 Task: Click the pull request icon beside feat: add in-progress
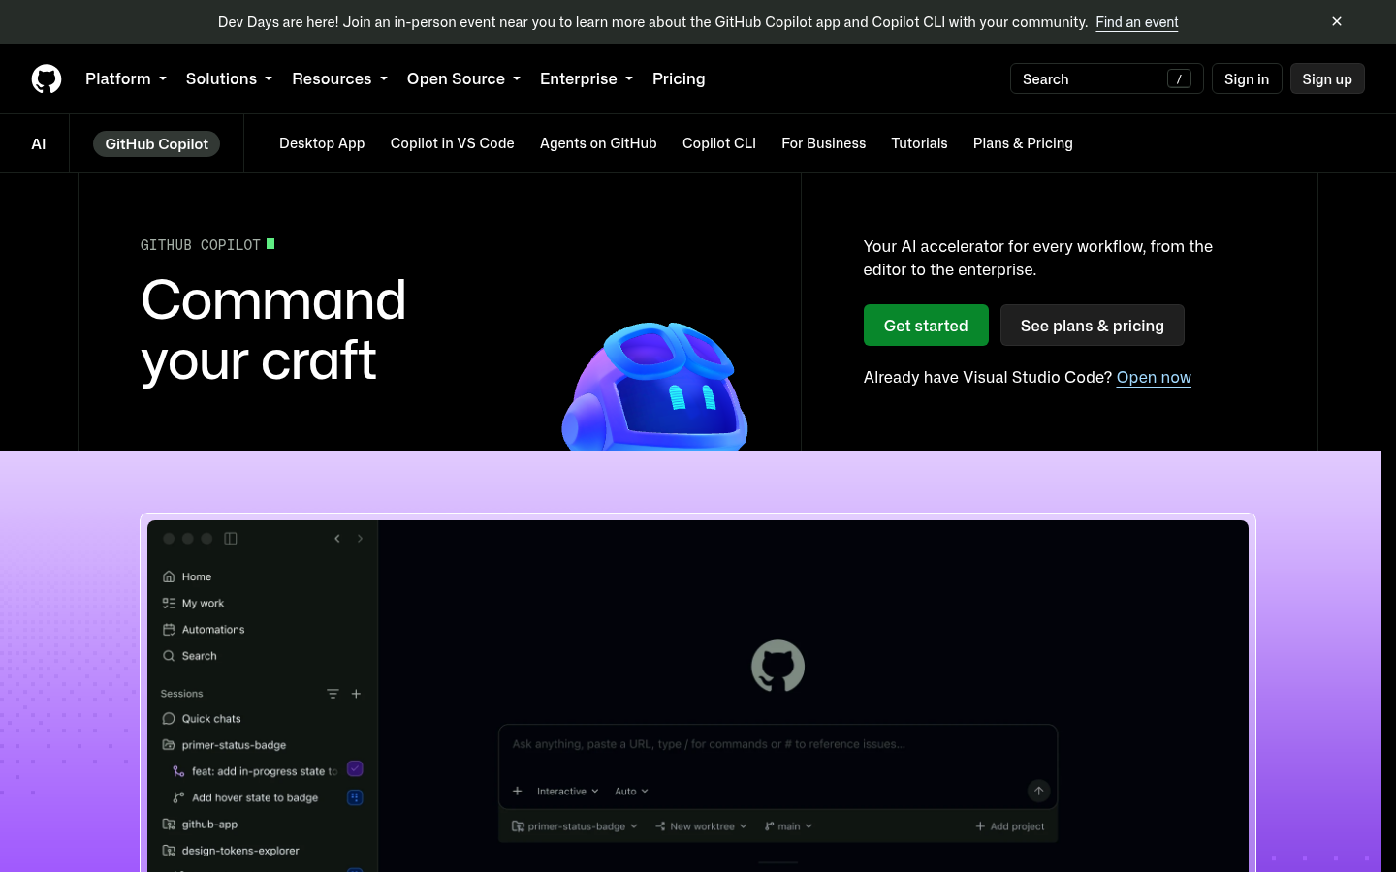click(178, 771)
